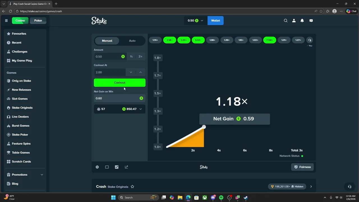Enable theatre mode rectangle icon
This screenshot has width=359, height=202.
107,167
